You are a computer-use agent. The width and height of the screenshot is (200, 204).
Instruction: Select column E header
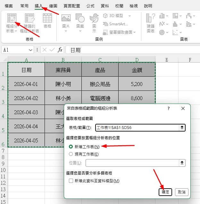click(x=167, y=60)
